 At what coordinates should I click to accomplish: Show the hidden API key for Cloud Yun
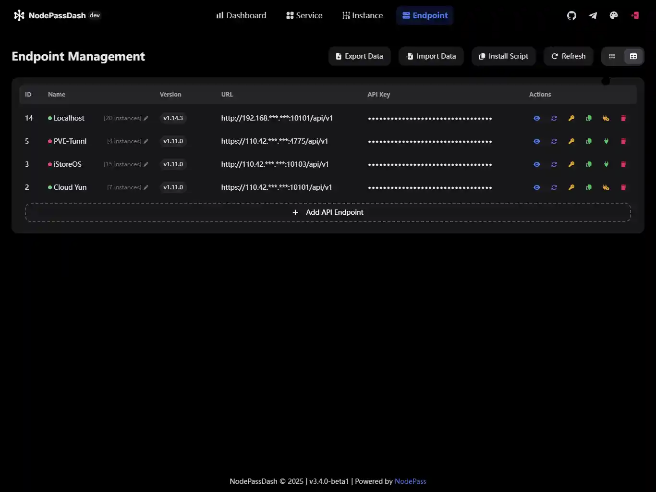[537, 187]
